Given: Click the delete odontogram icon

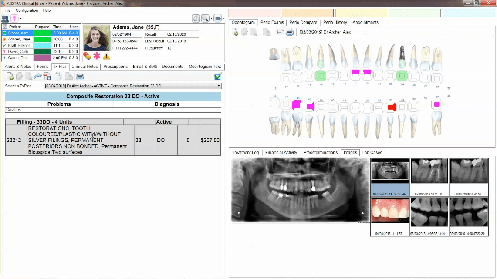Looking at the screenshot, I should (x=253, y=32).
